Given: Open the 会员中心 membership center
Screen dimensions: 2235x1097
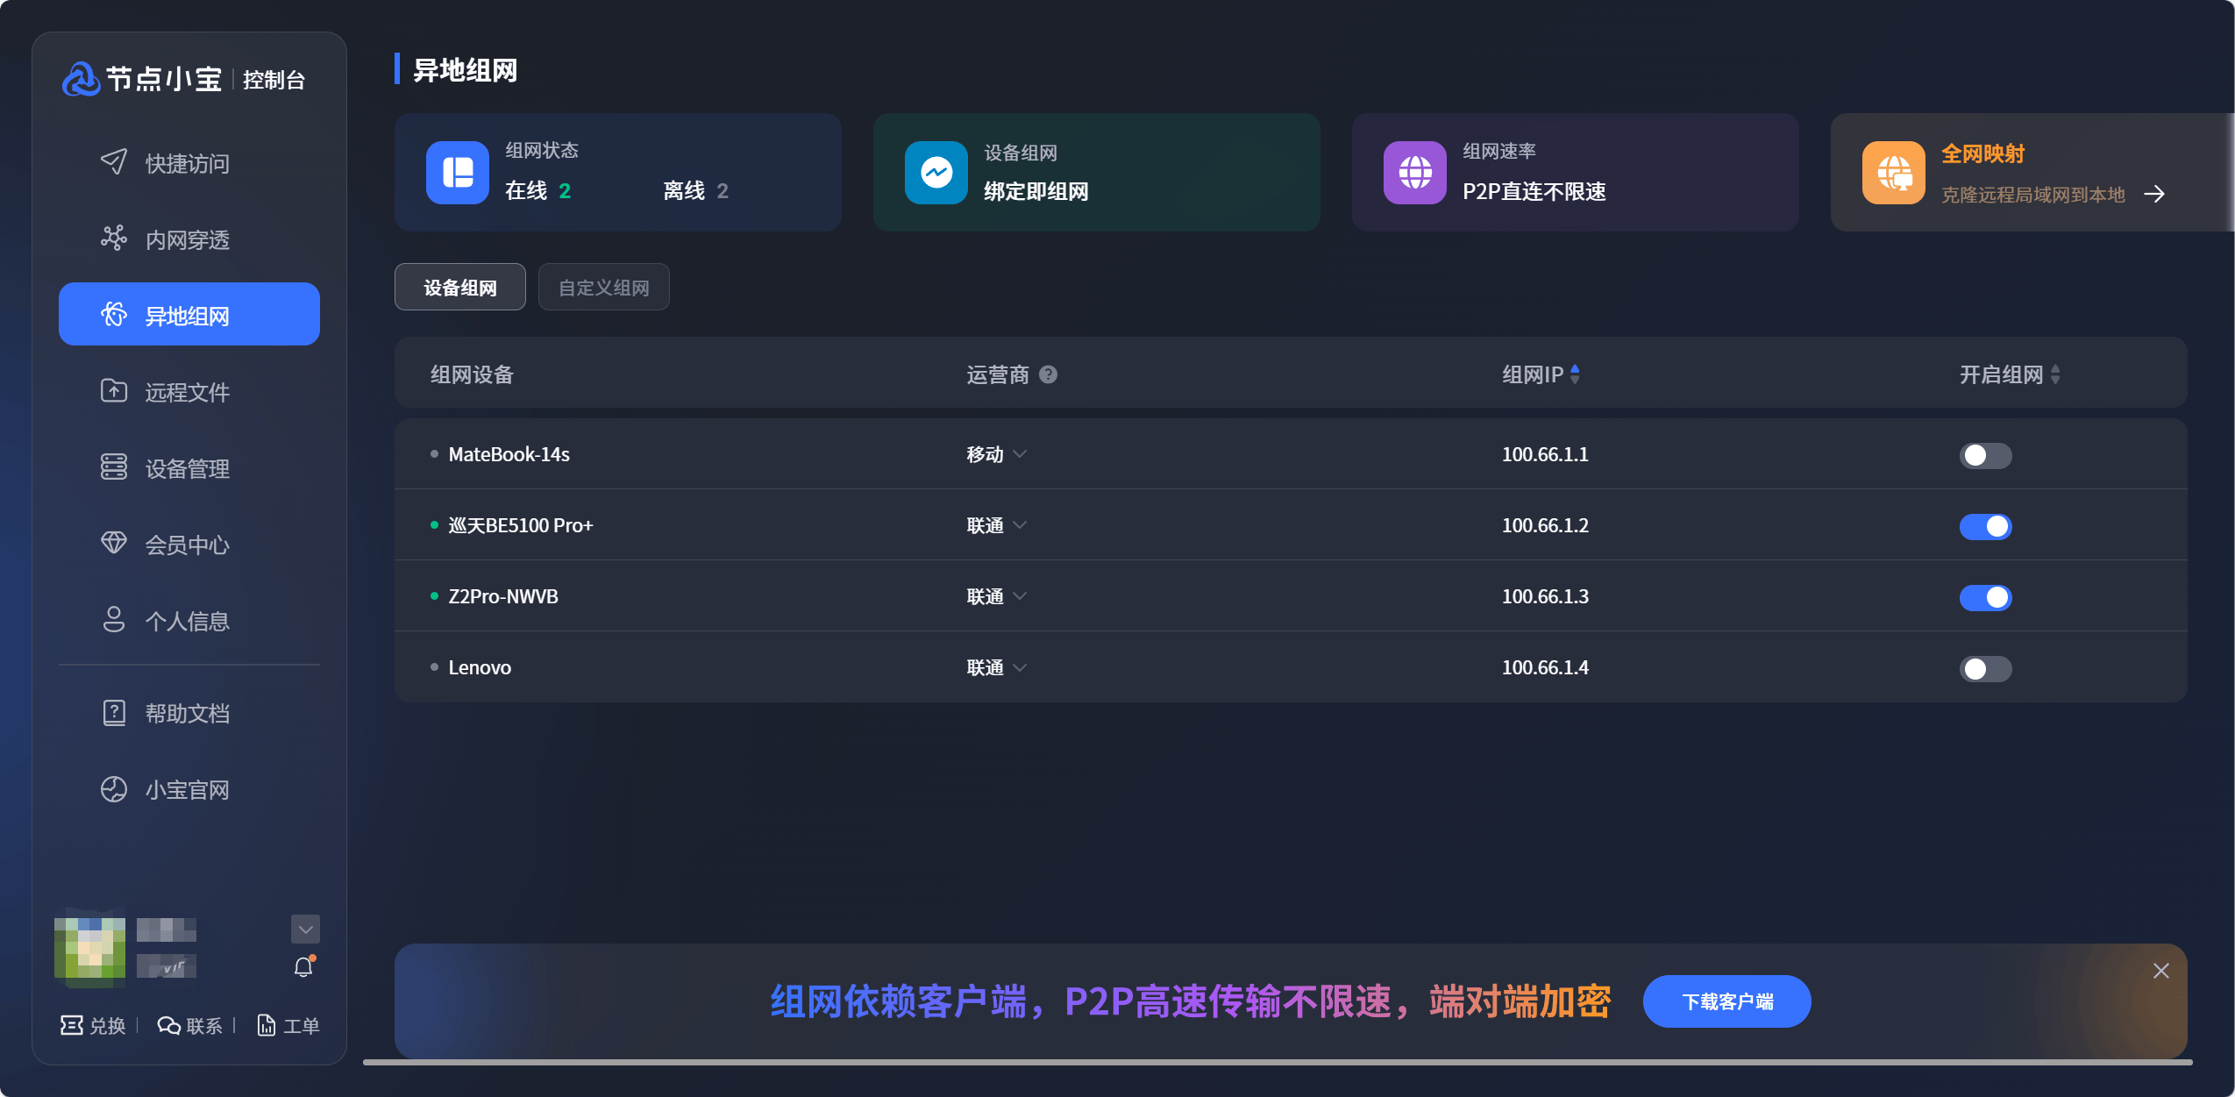Looking at the screenshot, I should [187, 544].
